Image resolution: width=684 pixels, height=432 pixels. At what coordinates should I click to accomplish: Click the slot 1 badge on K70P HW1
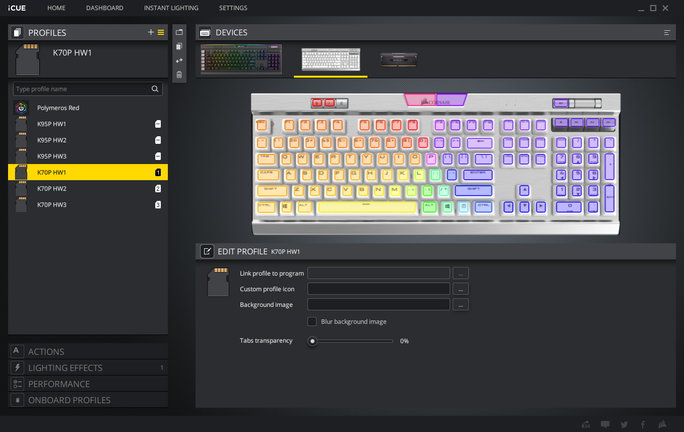(x=158, y=173)
